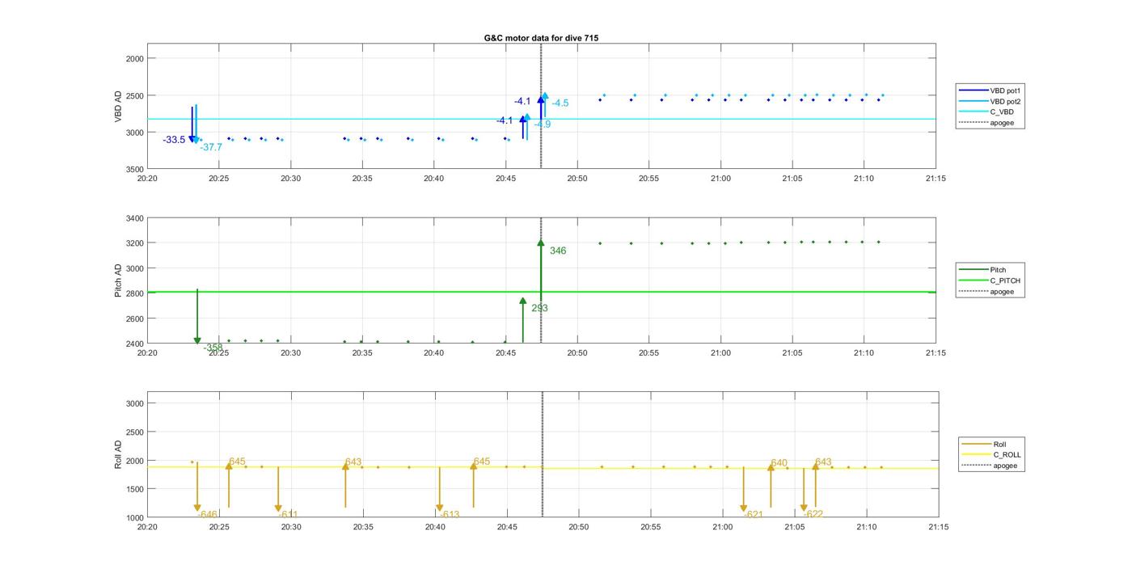Click the '3400' tick on the Pitch axis
Screen dimensions: 1132x582
pos(136,218)
